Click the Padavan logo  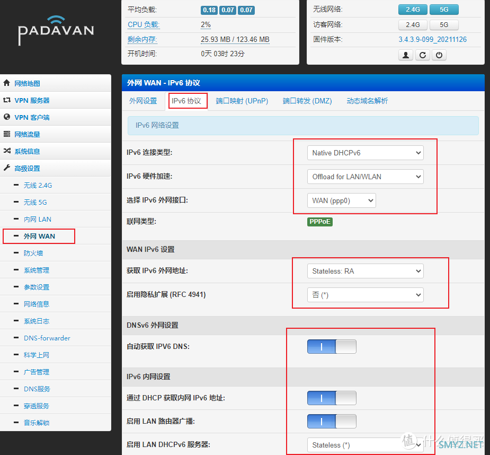point(56,30)
